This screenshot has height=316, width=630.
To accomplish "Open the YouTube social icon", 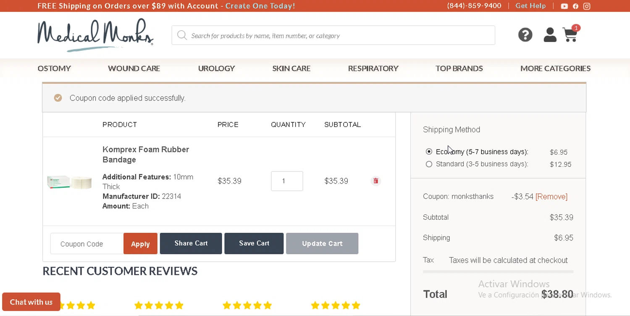I will coord(564,6).
